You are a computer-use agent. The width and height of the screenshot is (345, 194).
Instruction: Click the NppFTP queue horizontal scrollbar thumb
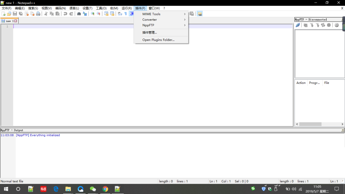coord(310,124)
